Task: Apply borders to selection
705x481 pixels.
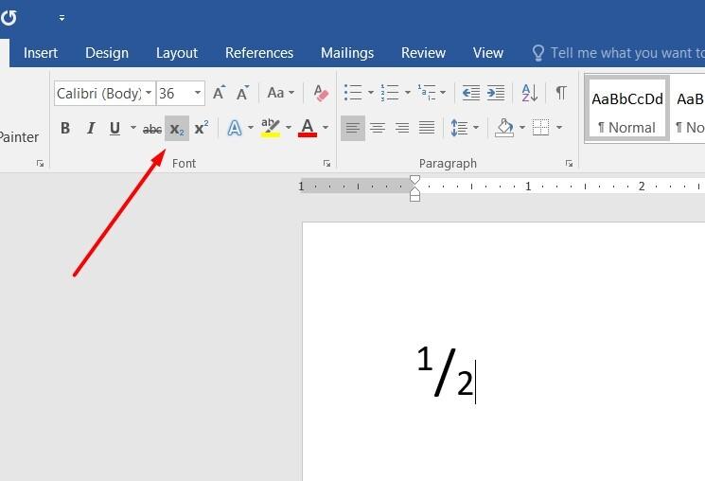Action: pos(540,128)
